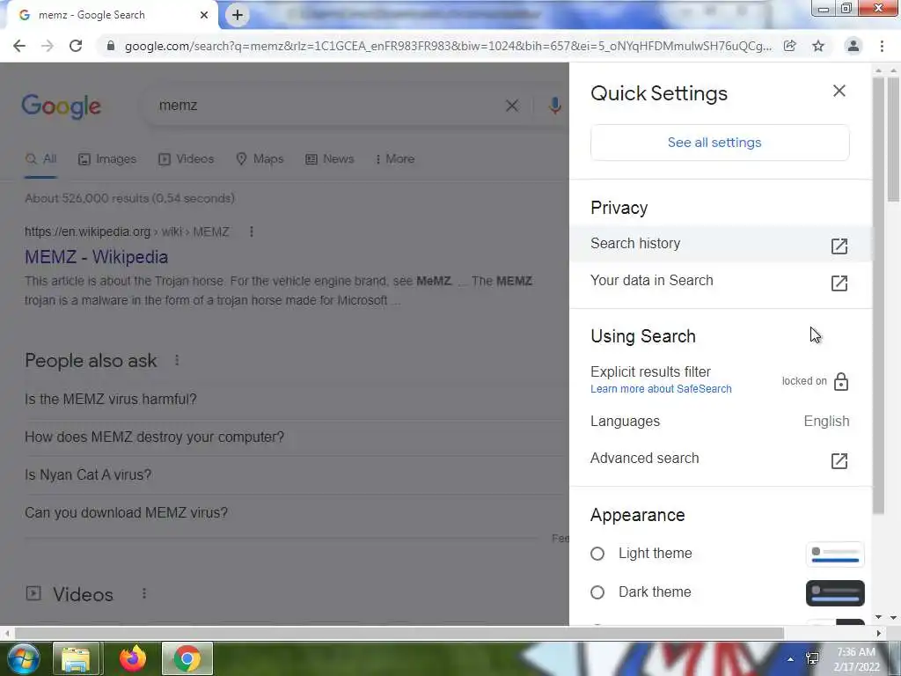Open three-dot menu beside Videos heading
The image size is (901, 676).
pyautogui.click(x=144, y=593)
